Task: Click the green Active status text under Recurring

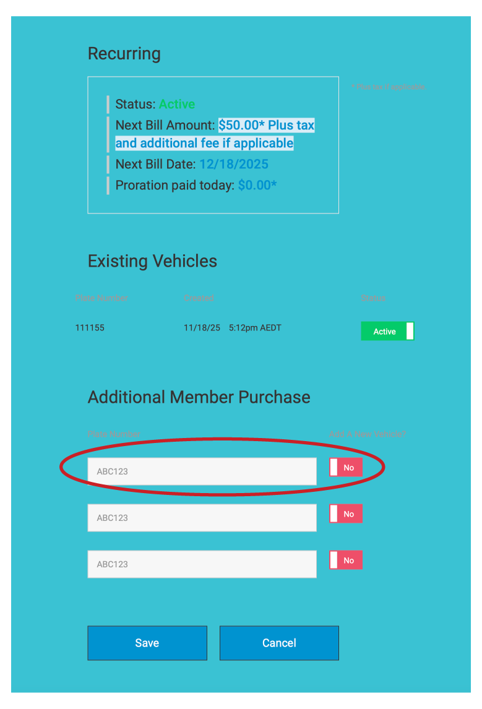Action: (177, 104)
